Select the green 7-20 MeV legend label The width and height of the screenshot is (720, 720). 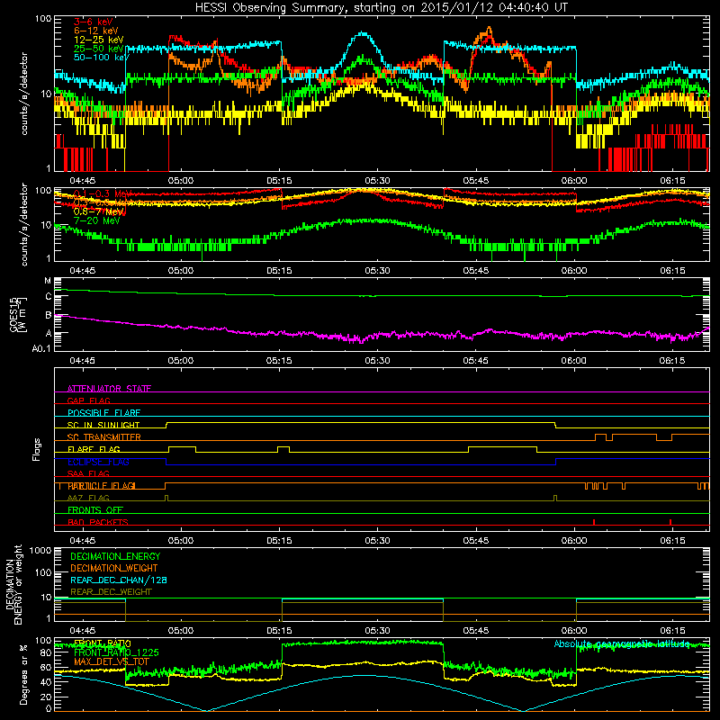tap(97, 220)
